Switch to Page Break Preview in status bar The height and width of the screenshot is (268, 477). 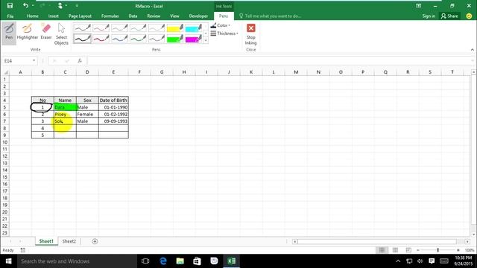pos(408,250)
